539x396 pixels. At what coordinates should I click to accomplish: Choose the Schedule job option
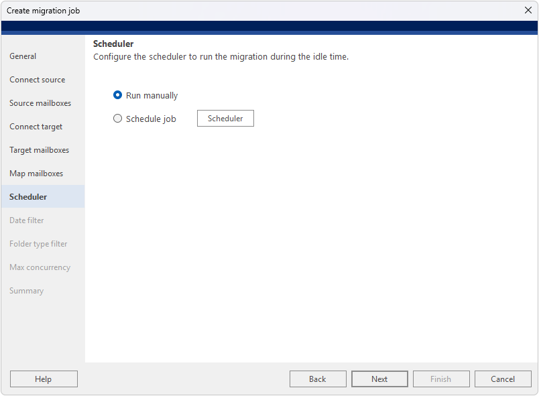[117, 119]
